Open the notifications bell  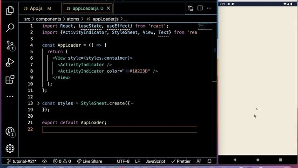210,161
